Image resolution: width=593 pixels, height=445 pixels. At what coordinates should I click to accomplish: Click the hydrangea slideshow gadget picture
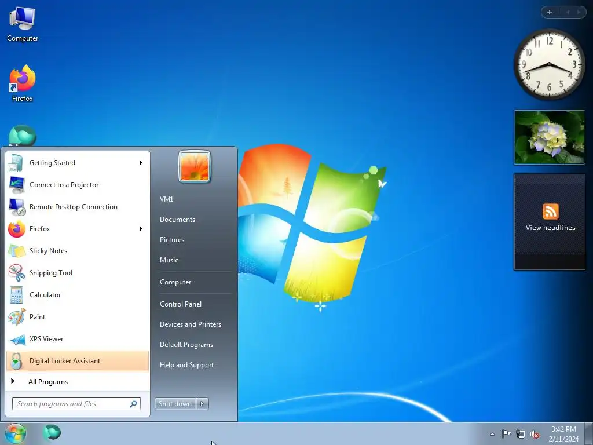click(549, 137)
